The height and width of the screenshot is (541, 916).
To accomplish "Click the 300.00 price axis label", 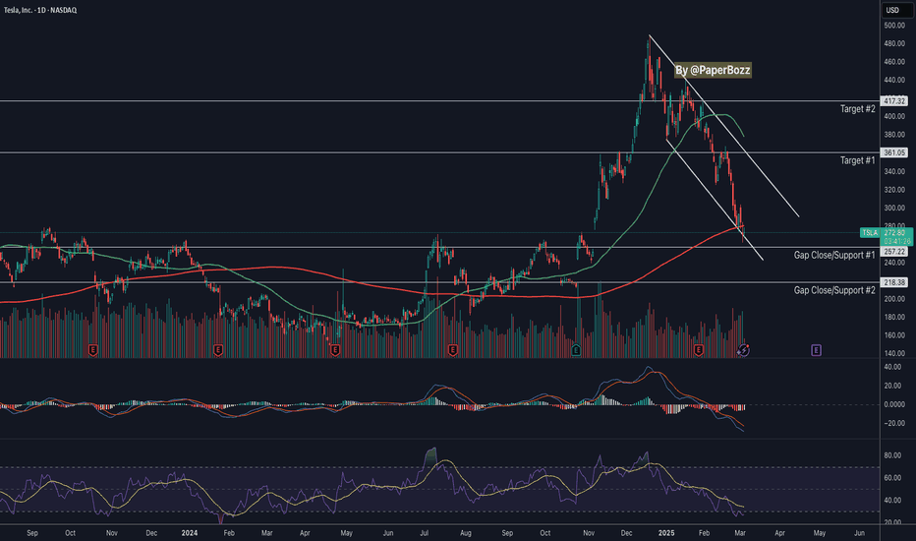I will point(894,208).
